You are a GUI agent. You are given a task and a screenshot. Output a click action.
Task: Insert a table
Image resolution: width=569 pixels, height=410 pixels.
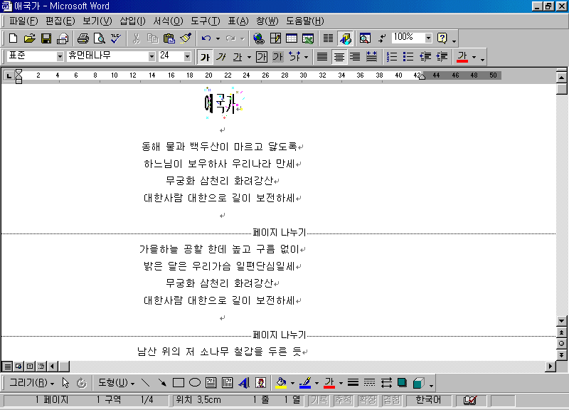(x=292, y=38)
